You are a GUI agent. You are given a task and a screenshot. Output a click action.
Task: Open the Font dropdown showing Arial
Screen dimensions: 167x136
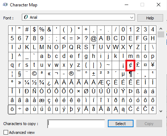coord(78,17)
